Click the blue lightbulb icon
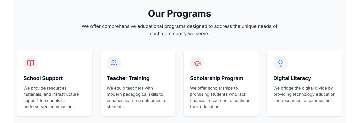The width and height of the screenshot is (362, 123). pos(280,63)
